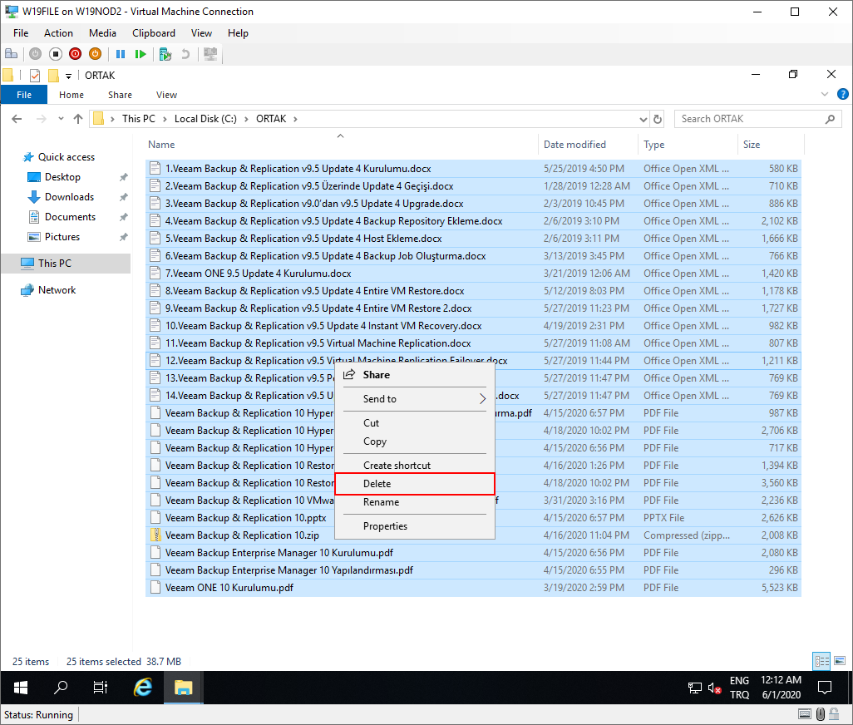This screenshot has height=725, width=853.
Task: Pause the virtual machine
Action: (x=121, y=54)
